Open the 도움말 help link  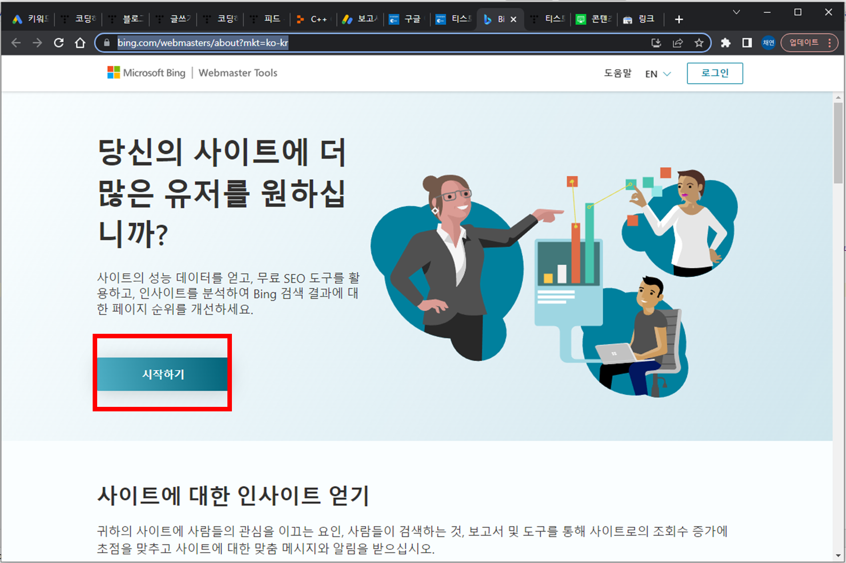tap(618, 74)
